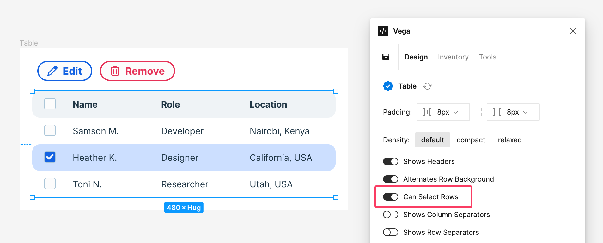Click the Table frame label
The image size is (603, 243).
pyautogui.click(x=29, y=43)
